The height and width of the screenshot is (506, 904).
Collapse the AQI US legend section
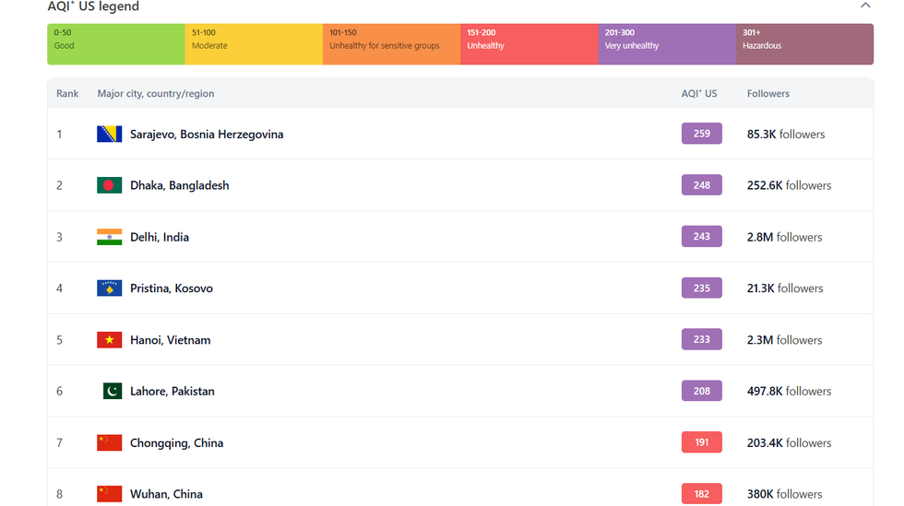click(864, 6)
